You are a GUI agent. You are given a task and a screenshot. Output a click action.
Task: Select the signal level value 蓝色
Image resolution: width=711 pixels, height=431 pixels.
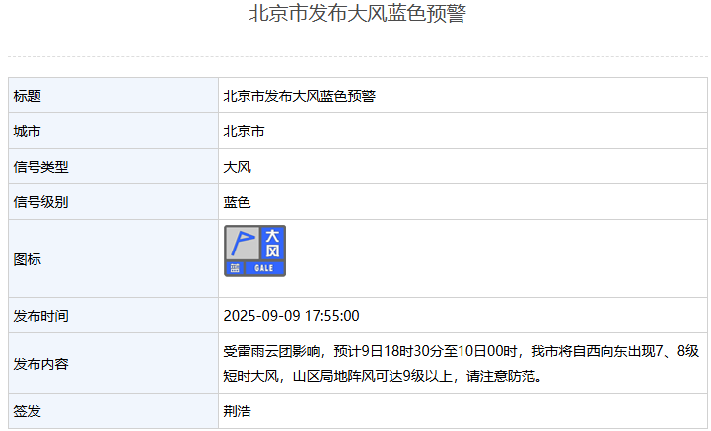point(237,202)
